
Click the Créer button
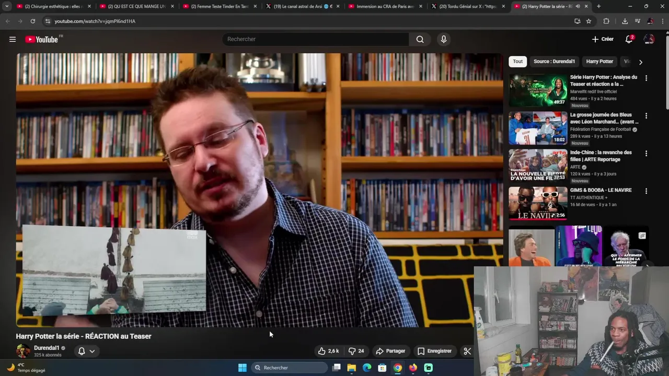603,39
